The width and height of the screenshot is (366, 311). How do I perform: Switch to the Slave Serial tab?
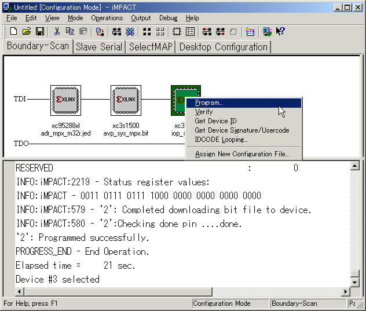(99, 47)
